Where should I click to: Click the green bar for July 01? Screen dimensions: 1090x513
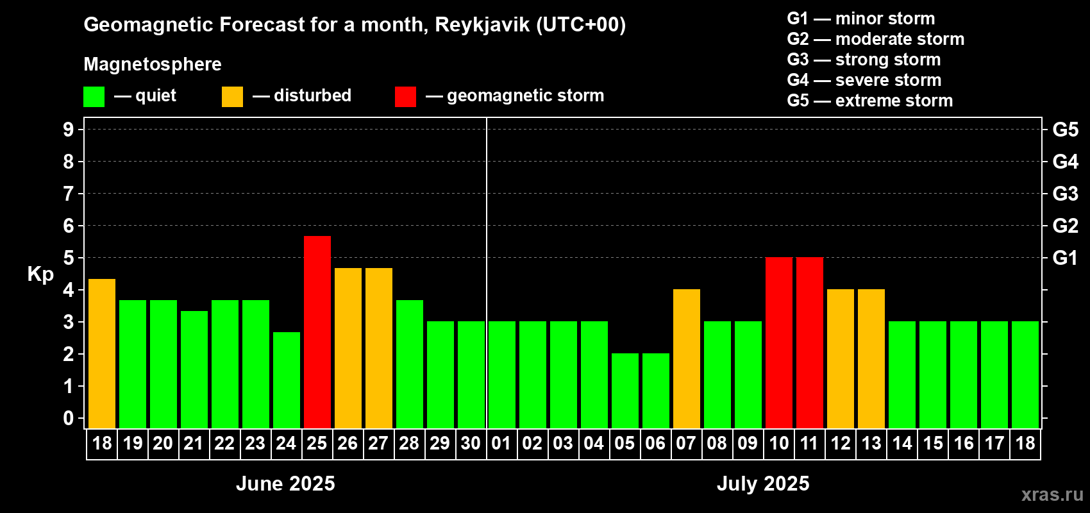[502, 375]
